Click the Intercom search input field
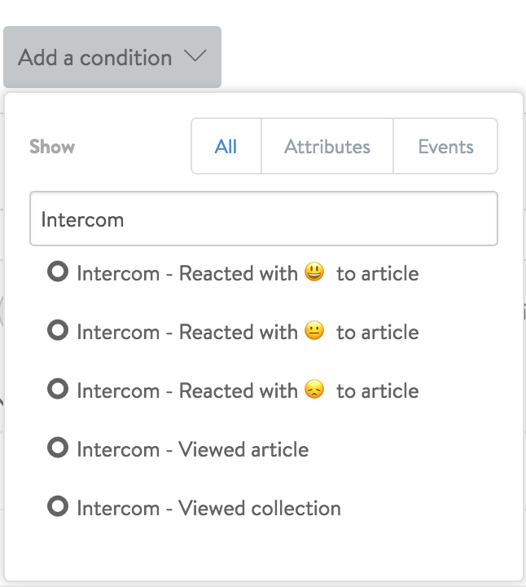Viewport: 526px width, 587px height. pos(264,218)
